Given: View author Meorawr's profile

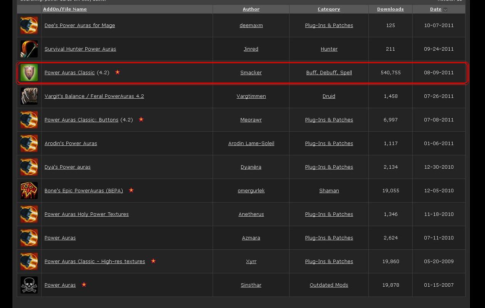Looking at the screenshot, I should [251, 120].
